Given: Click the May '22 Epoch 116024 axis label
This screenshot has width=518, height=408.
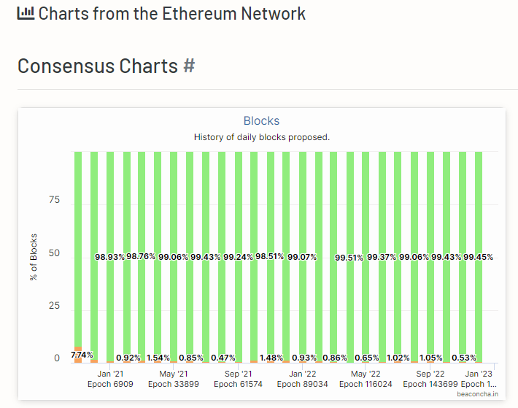Looking at the screenshot, I should click(366, 379).
